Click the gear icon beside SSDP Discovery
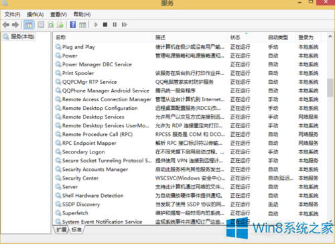Image resolution: width=335 pixels, height=244 pixels. pyautogui.click(x=58, y=204)
